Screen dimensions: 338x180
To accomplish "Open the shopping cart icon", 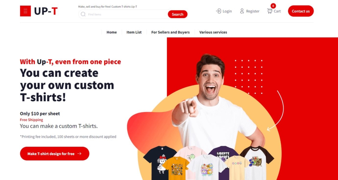I will click(269, 11).
